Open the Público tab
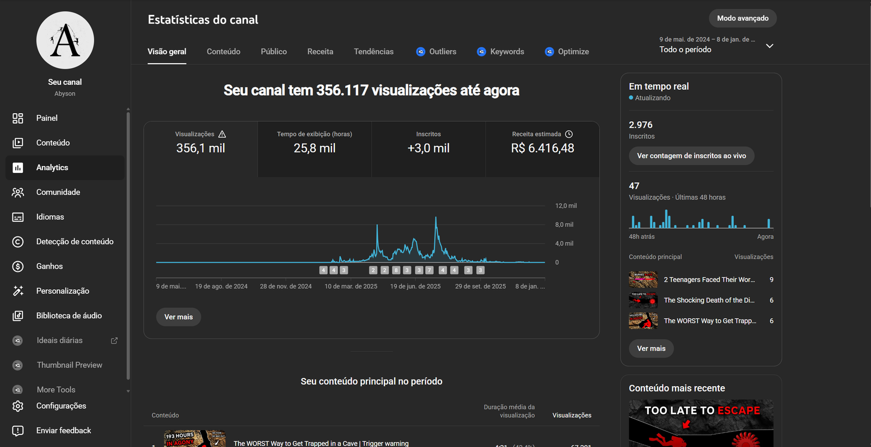 [x=274, y=52]
